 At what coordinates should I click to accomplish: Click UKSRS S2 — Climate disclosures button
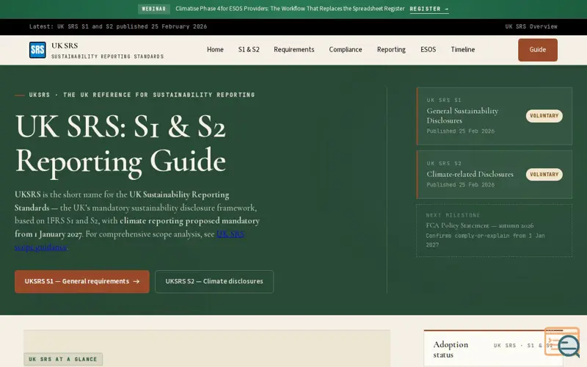click(x=214, y=282)
